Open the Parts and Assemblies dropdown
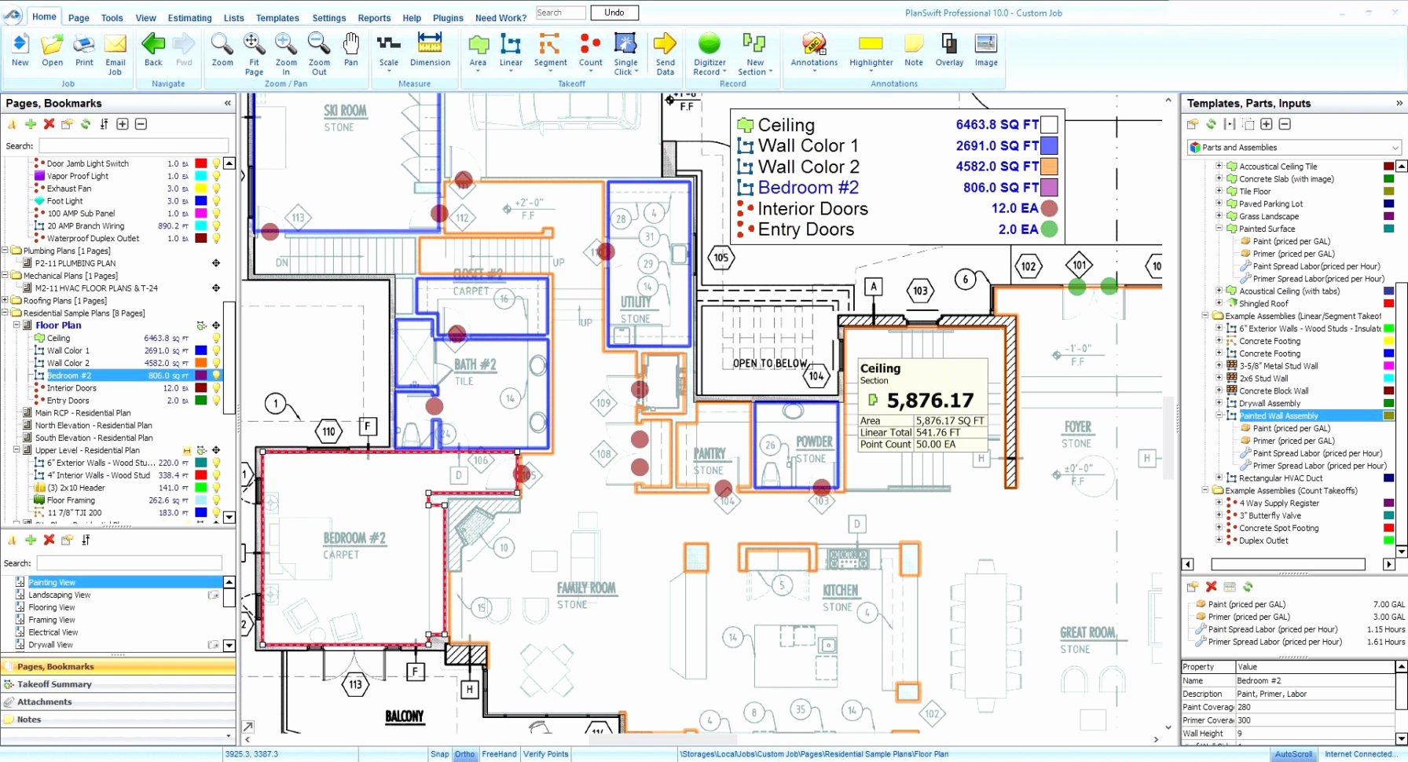Image resolution: width=1408 pixels, height=762 pixels. (1293, 148)
